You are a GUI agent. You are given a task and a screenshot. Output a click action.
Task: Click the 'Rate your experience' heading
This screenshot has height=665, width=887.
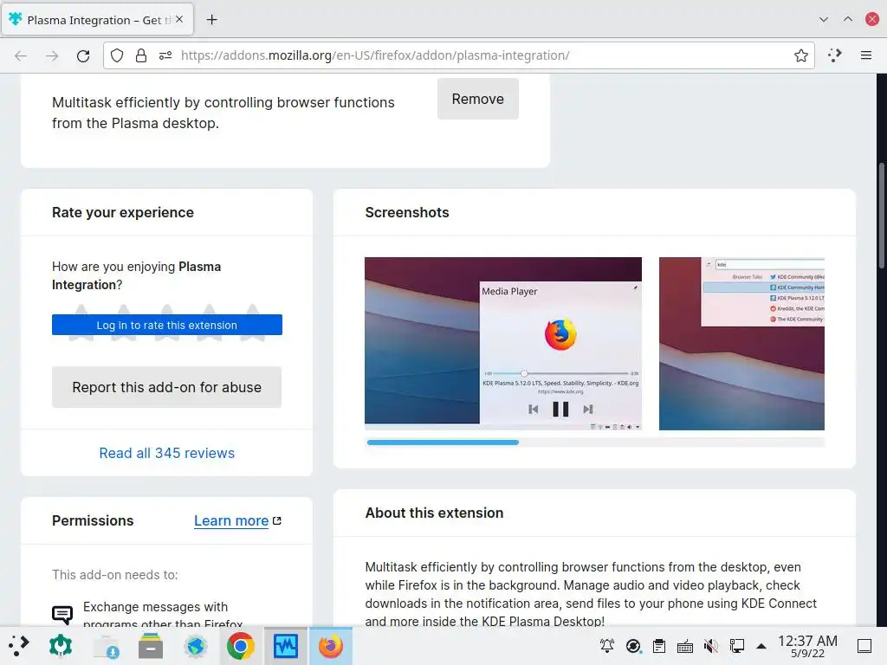(x=123, y=213)
